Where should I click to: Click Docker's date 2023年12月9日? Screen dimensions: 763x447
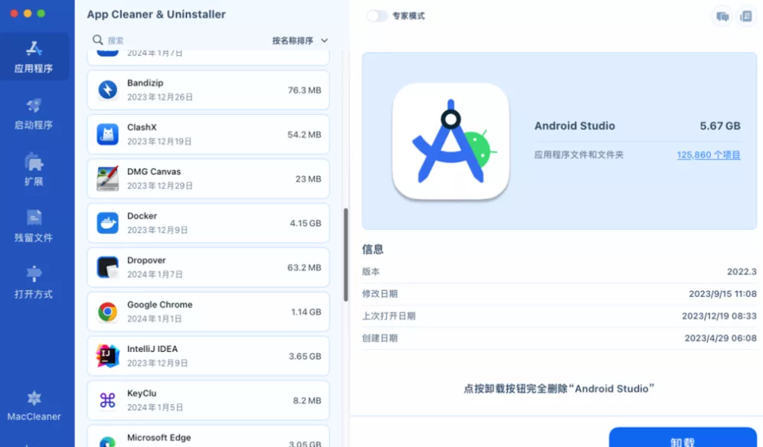coord(157,230)
